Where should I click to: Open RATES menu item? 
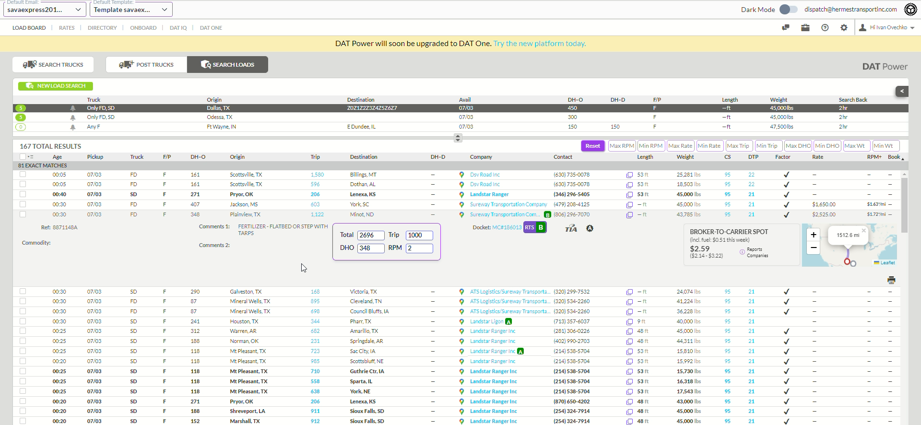(x=67, y=28)
